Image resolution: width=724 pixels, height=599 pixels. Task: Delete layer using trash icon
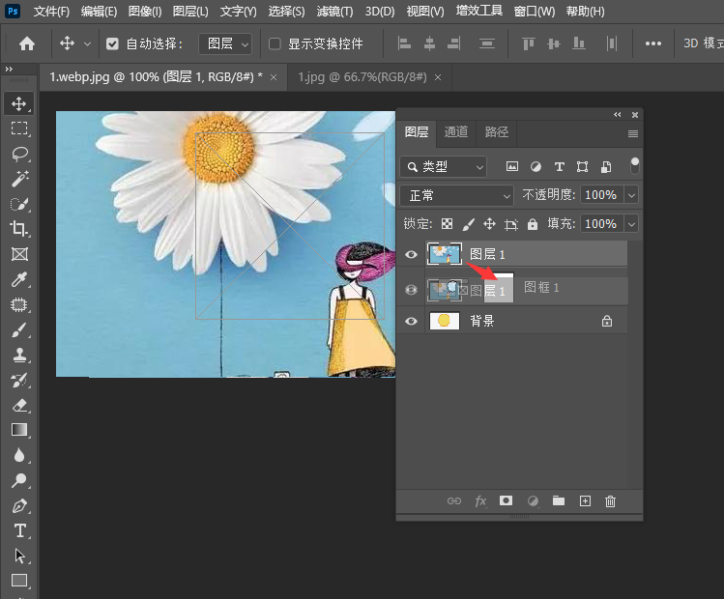click(610, 500)
